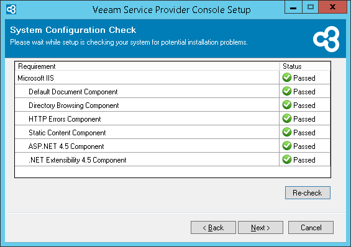Click the Passed checkmark for .NET Extensibility 4.5
This screenshot has height=247, width=351.
(287, 159)
